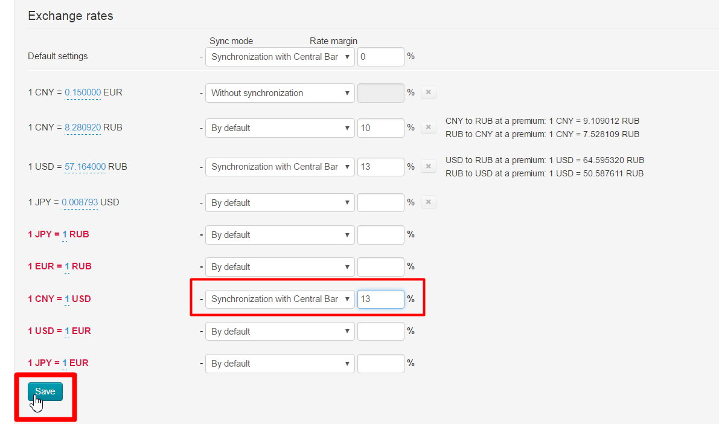This screenshot has width=719, height=424.
Task: Focus the Default settings rate margin field
Action: pos(380,57)
